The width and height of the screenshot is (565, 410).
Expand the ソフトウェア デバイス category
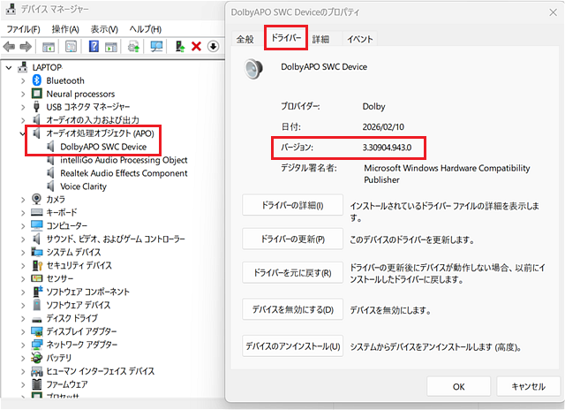pos(23,306)
